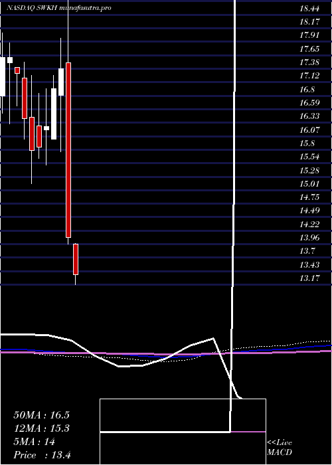The width and height of the screenshot is (332, 465).
Task: Click the 14.75 price axis label
Action: 309,197
